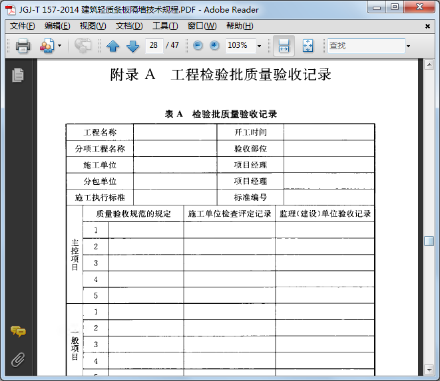Open the 工具(T) menu

(165, 26)
